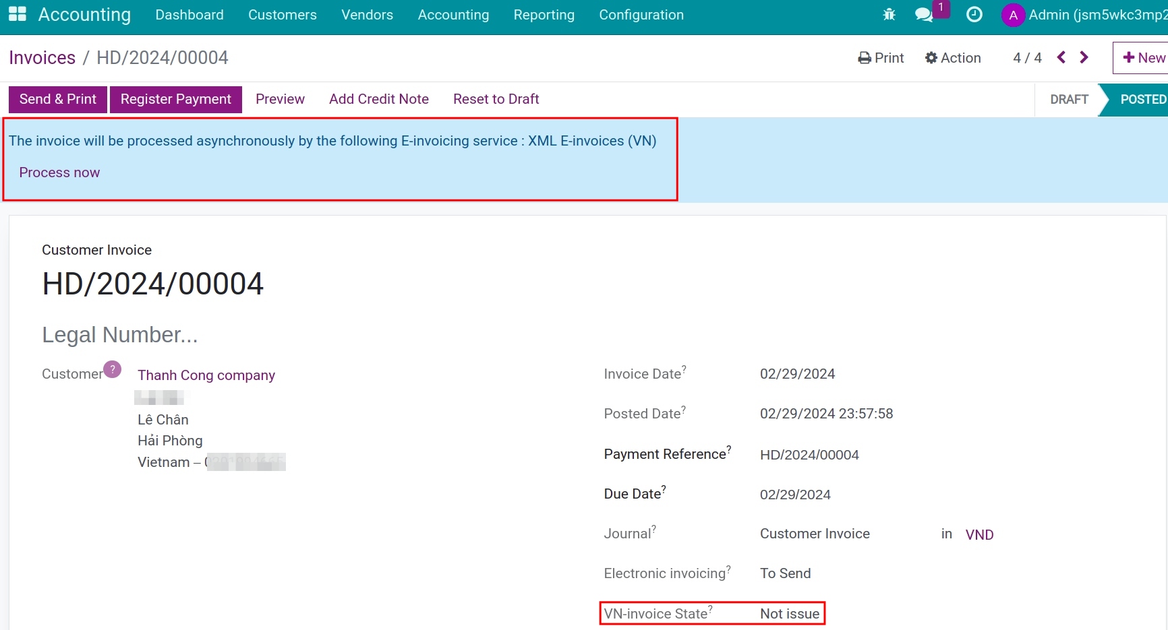Click Register Payment button
Screen dimensions: 1168x630
[176, 99]
